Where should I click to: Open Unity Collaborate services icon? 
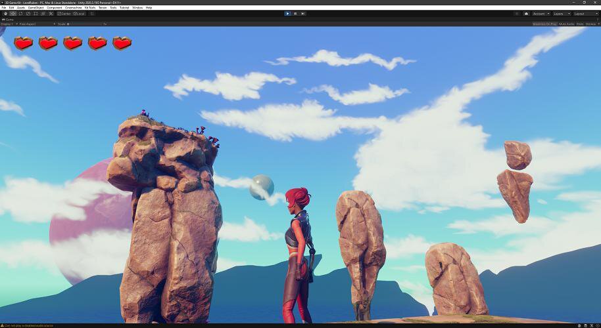pyautogui.click(x=517, y=13)
